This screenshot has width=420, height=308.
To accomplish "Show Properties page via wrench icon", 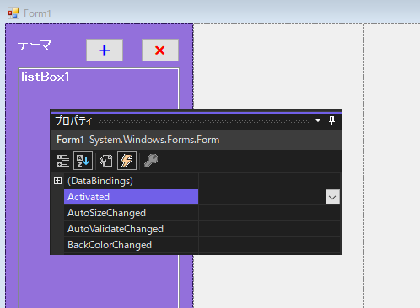I will [106, 161].
